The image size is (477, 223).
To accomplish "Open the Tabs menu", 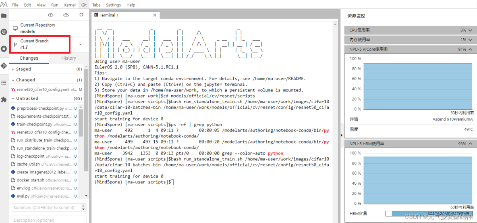I will (x=96, y=5).
